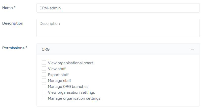Click the 'View organisation settings' label text
The height and width of the screenshot is (109, 202).
(71, 92)
